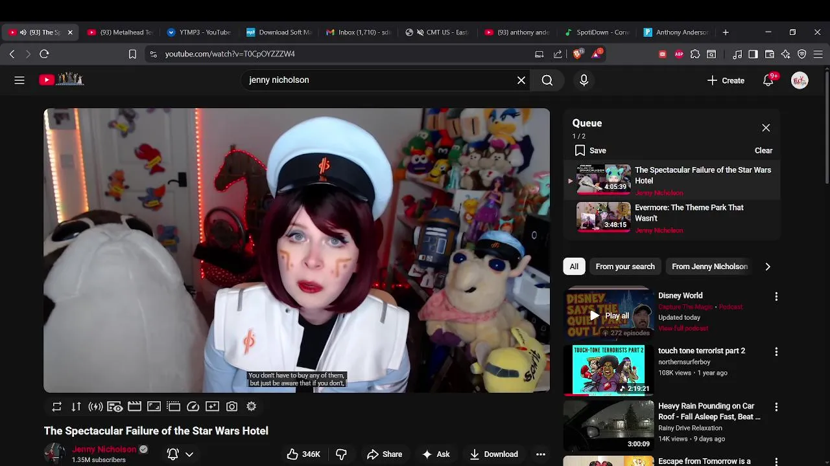Screen dimensions: 830x466
Task: Click the search magnifier button
Action: [547, 80]
